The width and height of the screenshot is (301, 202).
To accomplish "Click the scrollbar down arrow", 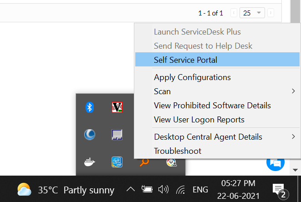I will pos(295,170).
